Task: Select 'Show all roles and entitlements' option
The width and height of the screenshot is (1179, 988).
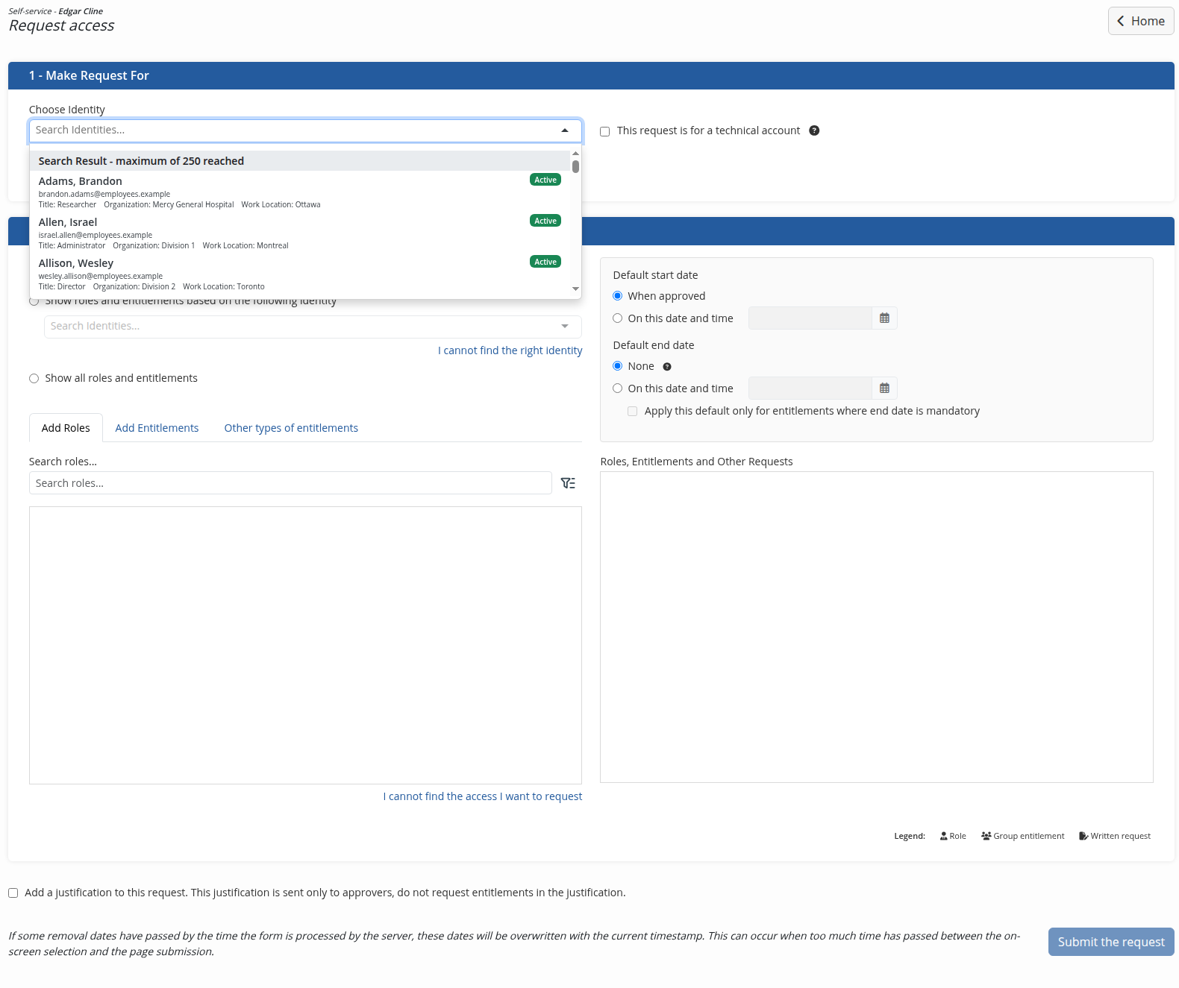Action: (34, 379)
